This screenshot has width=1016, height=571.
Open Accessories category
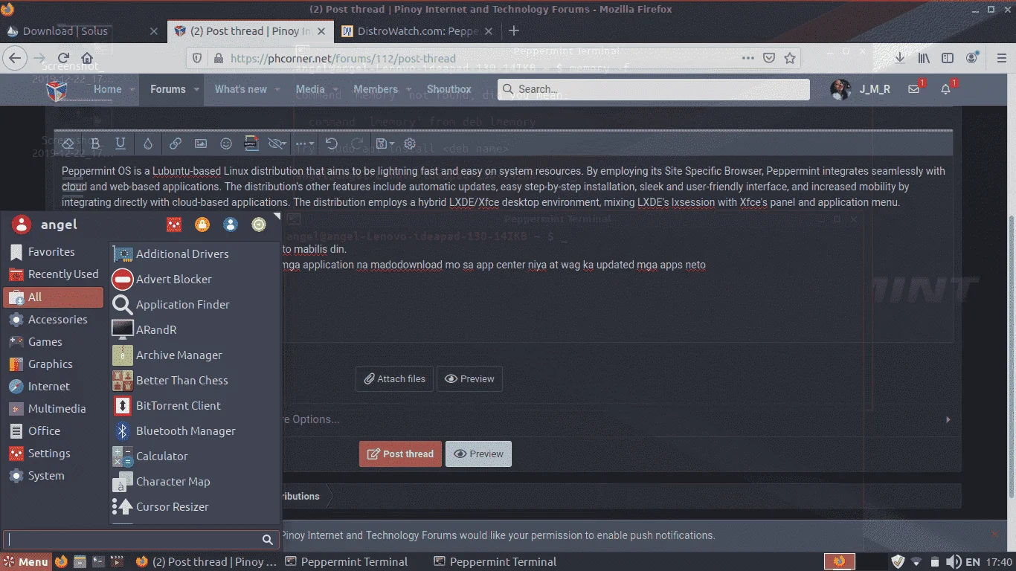pos(54,319)
